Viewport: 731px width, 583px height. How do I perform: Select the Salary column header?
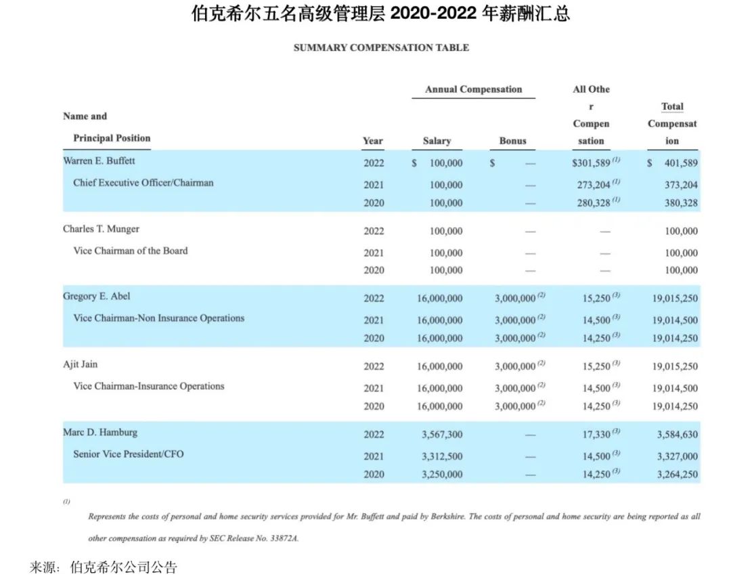tap(437, 140)
